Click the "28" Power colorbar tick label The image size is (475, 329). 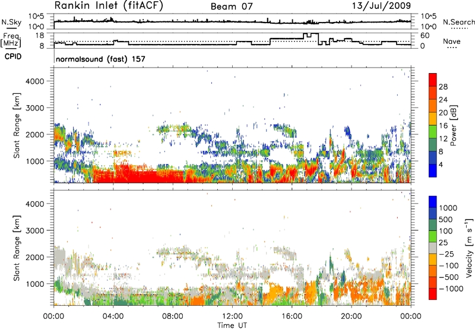(443, 87)
